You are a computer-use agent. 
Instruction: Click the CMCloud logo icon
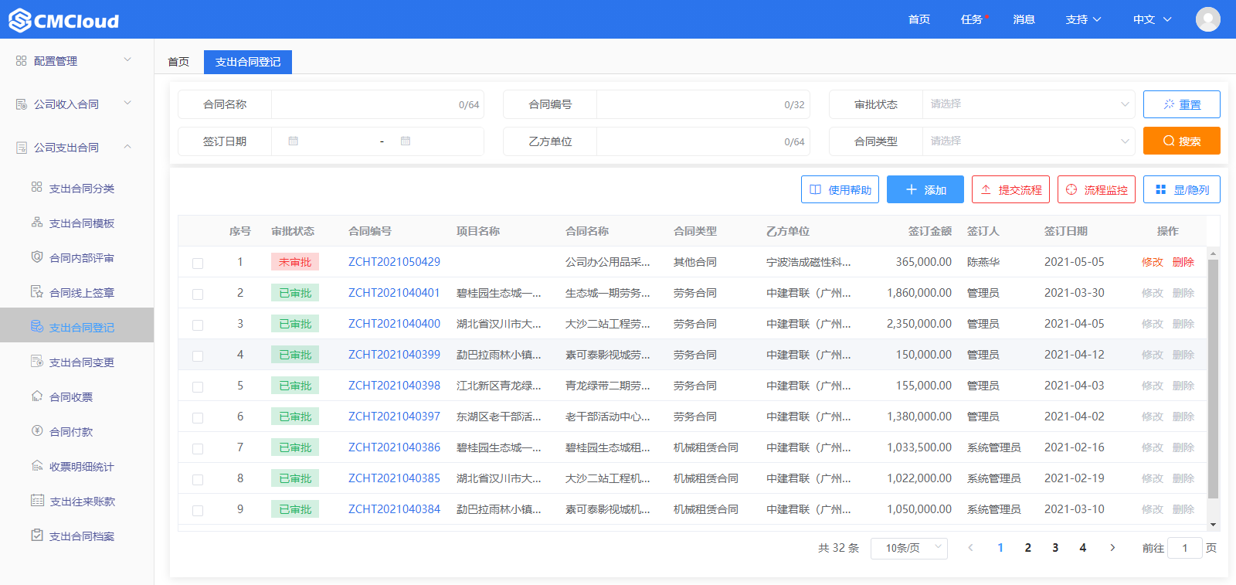20,20
